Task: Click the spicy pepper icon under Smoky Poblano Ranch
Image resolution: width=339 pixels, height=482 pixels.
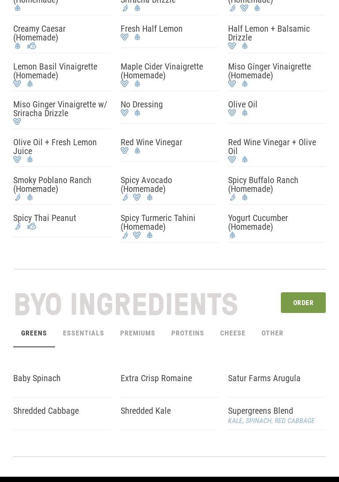Action: (x=18, y=198)
